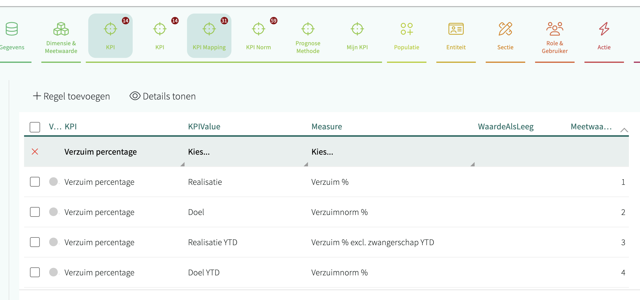Open the Measure 'Kies...' dropdown
This screenshot has width=640, height=300.
[x=392, y=152]
